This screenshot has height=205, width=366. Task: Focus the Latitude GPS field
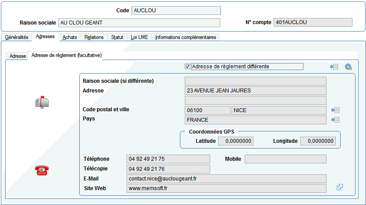click(x=236, y=141)
